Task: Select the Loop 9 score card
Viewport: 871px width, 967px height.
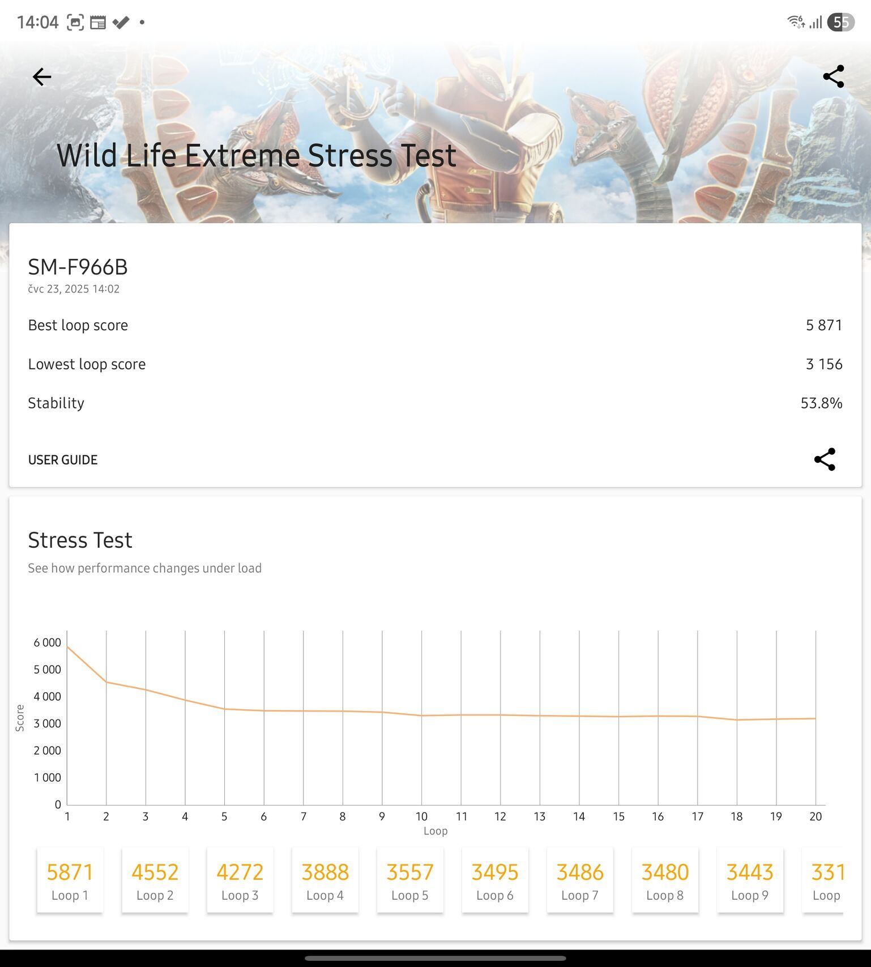Action: pos(750,880)
